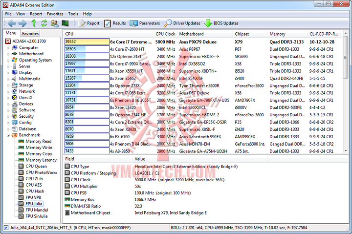Viewport: 352px width, 234px height.
Task: Select the Config icon in the tree
Action: pyautogui.click(x=14, y=123)
